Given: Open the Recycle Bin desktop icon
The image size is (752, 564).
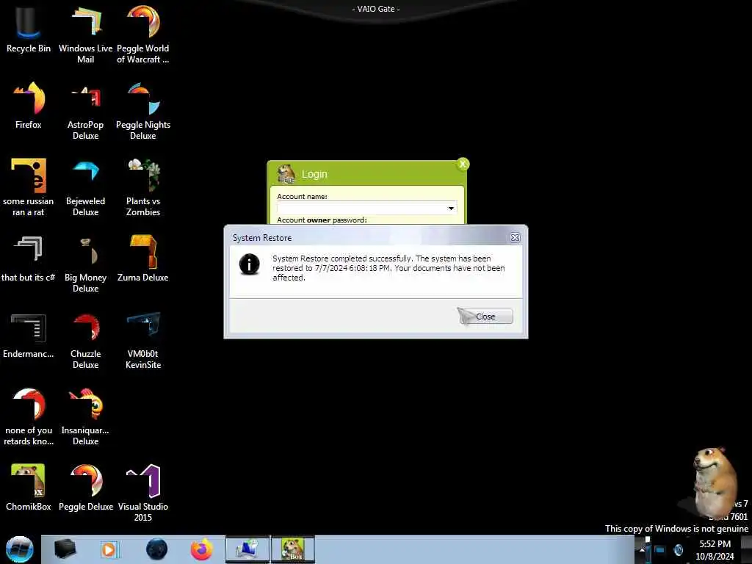Looking at the screenshot, I should point(29,29).
